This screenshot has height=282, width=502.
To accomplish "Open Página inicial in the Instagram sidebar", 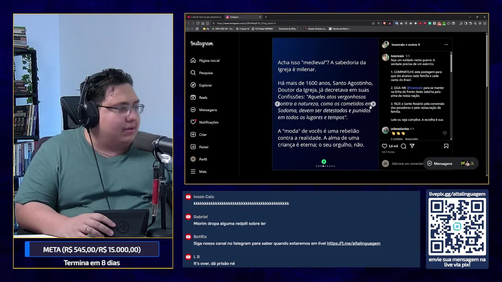I will [x=205, y=60].
